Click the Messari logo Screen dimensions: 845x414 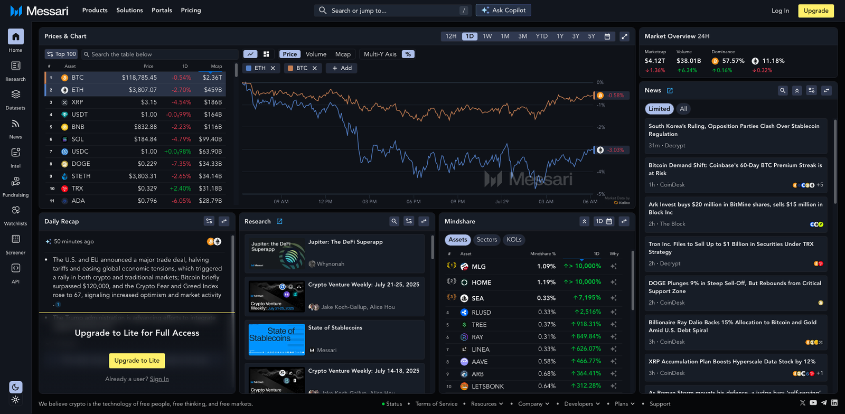point(39,11)
